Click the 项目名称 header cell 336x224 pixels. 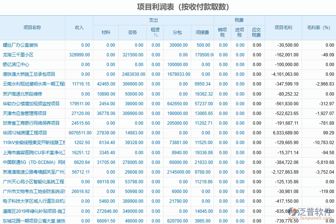click(33, 27)
